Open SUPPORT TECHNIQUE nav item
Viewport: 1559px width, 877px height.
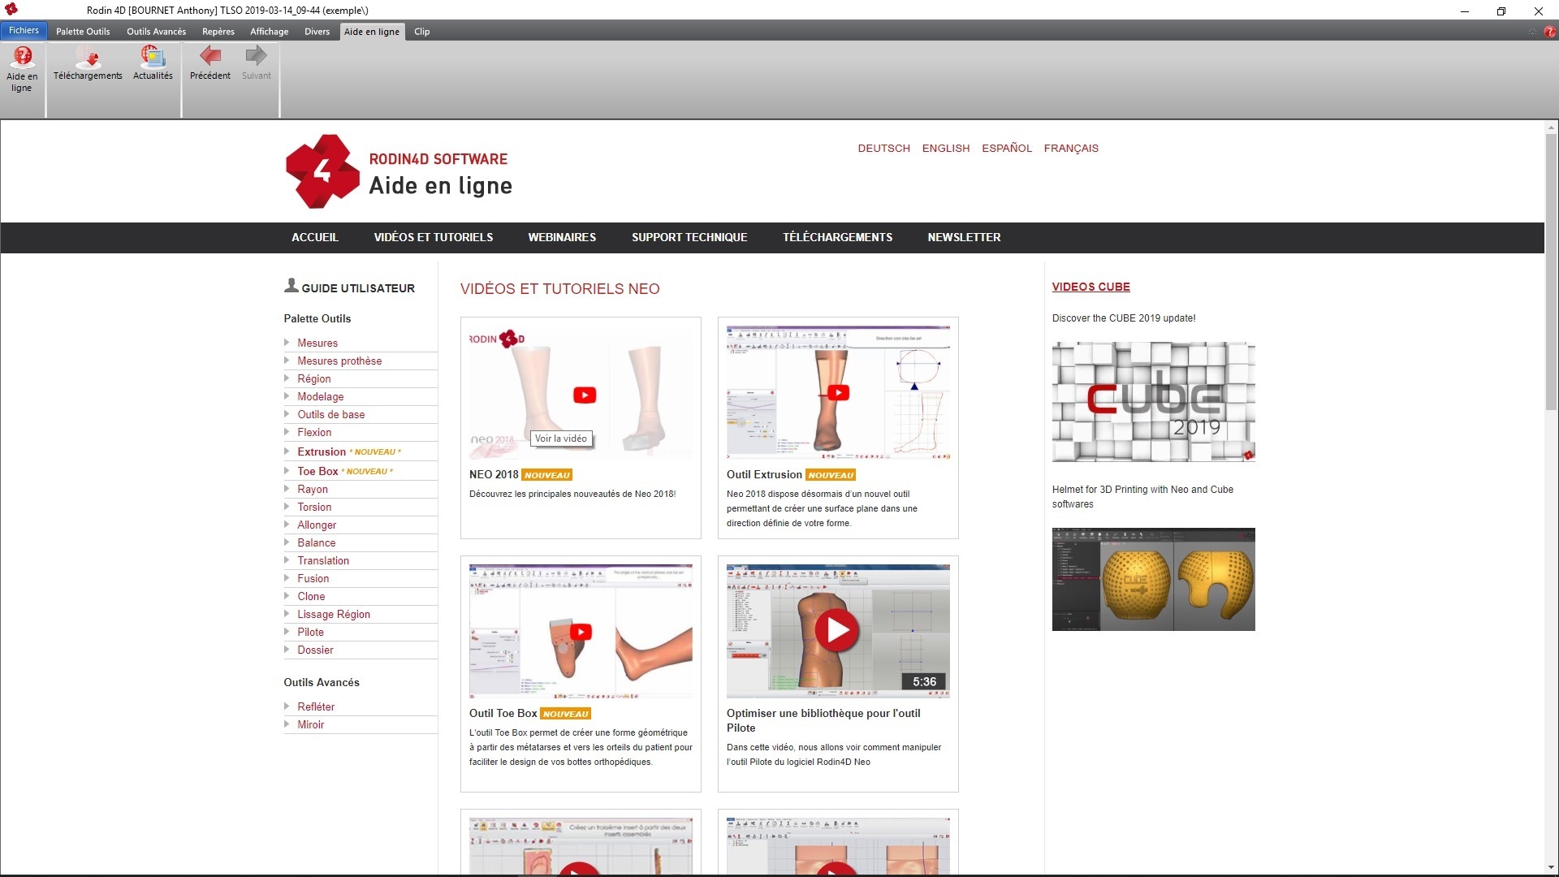coord(689,237)
